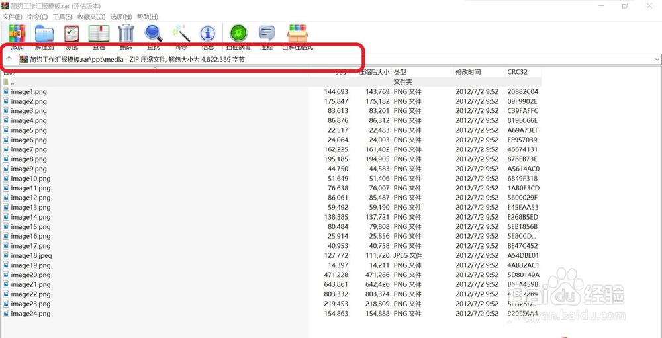Sort by 压缩后大小 column header
Image resolution: width=662 pixels, height=338 pixels.
[374, 72]
